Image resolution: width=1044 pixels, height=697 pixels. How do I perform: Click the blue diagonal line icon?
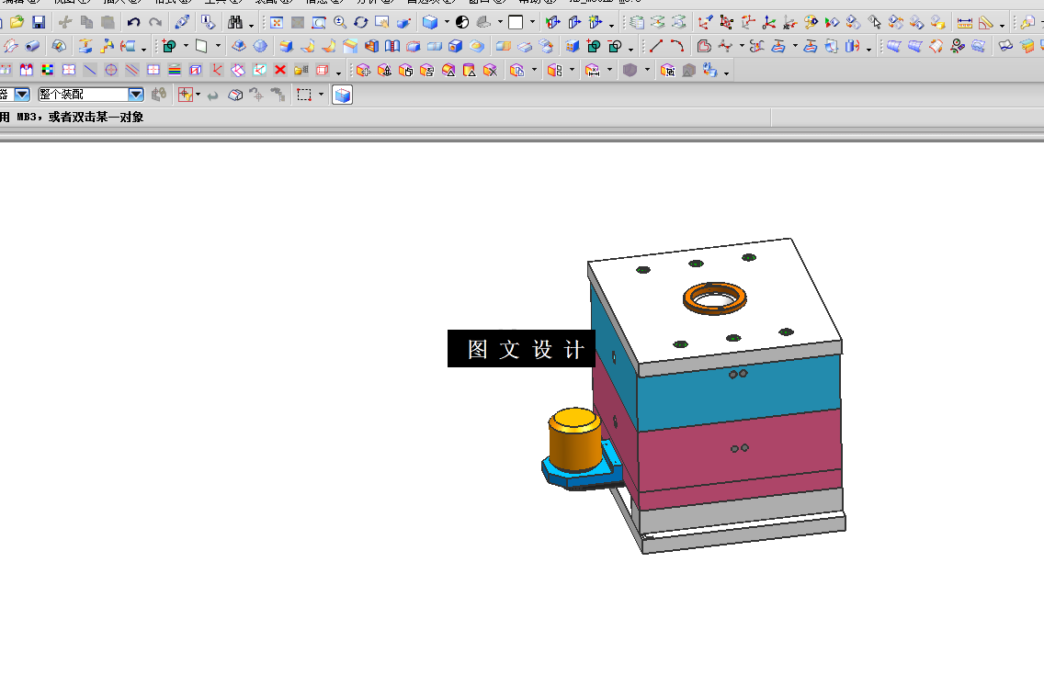(x=90, y=70)
